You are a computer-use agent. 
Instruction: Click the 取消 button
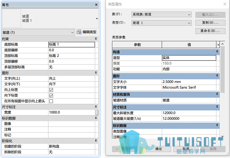[186, 149]
